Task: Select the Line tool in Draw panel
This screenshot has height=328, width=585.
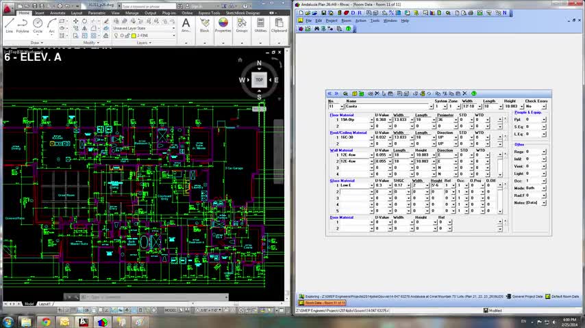Action: tap(9, 25)
